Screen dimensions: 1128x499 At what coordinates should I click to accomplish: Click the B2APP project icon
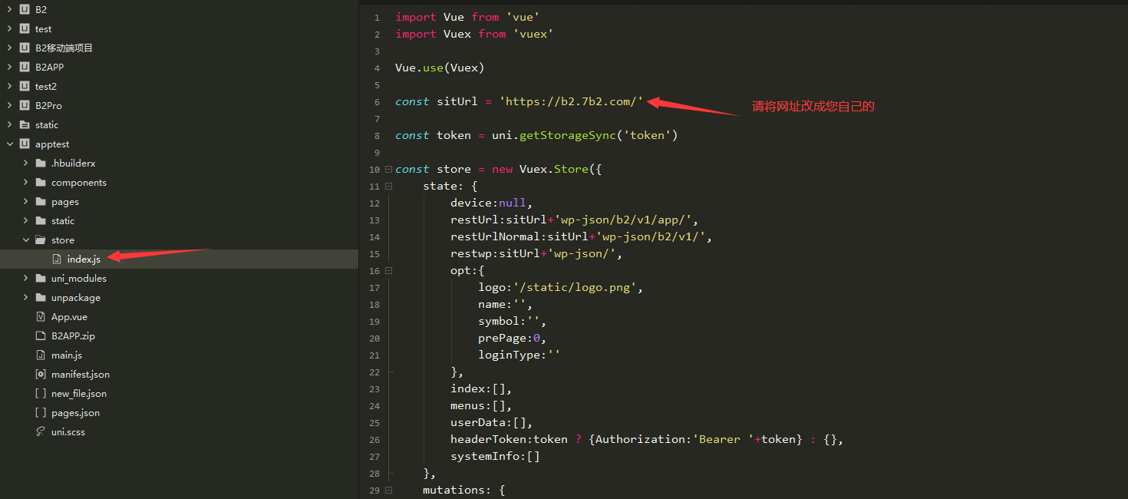click(x=24, y=68)
